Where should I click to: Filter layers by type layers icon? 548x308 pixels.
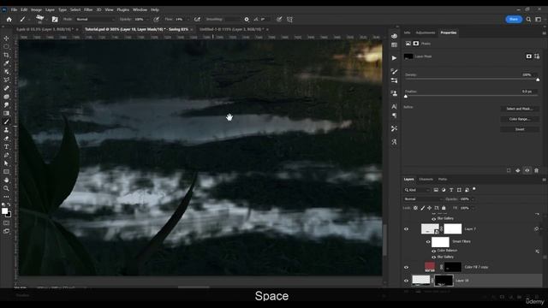click(x=451, y=190)
